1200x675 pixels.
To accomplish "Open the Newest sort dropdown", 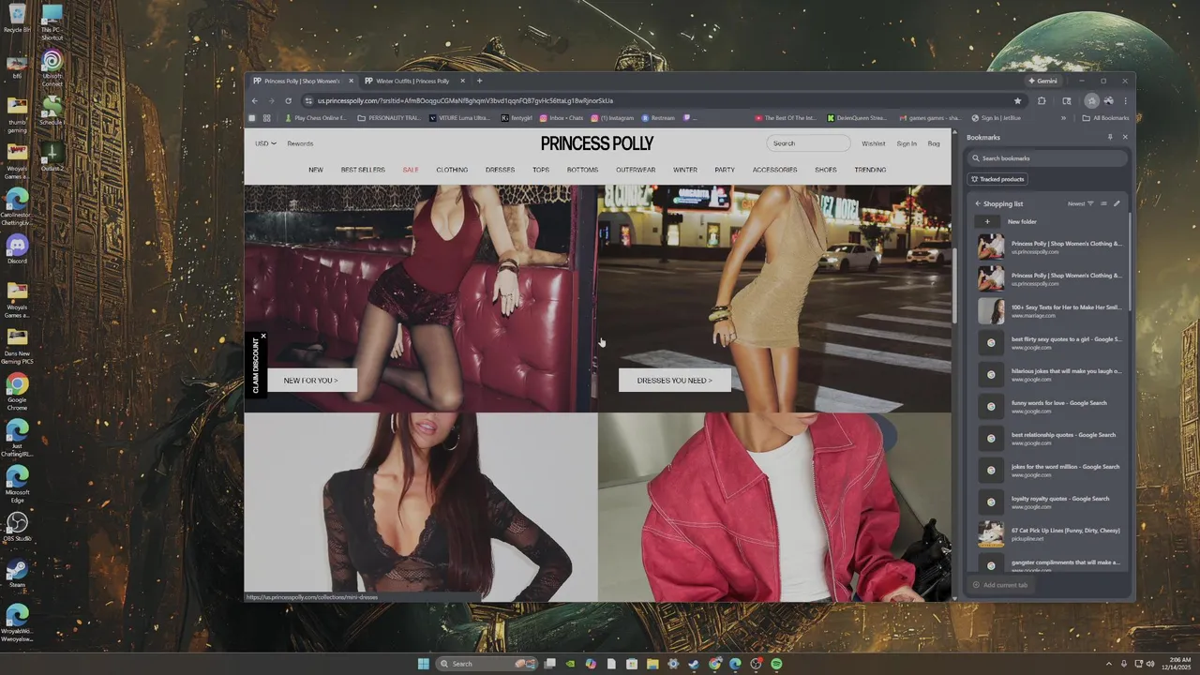I will tap(1081, 203).
